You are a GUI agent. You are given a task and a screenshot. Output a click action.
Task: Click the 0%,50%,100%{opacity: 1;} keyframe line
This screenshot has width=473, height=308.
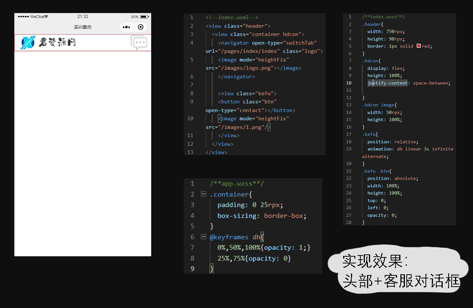[264, 247]
